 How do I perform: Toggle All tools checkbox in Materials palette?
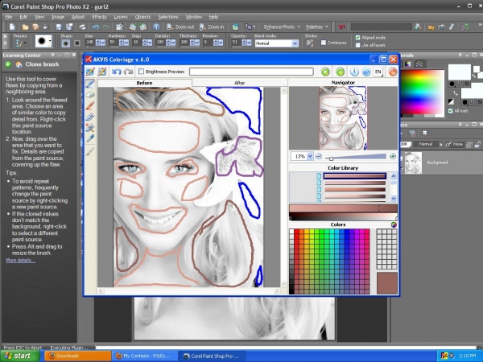(x=451, y=111)
